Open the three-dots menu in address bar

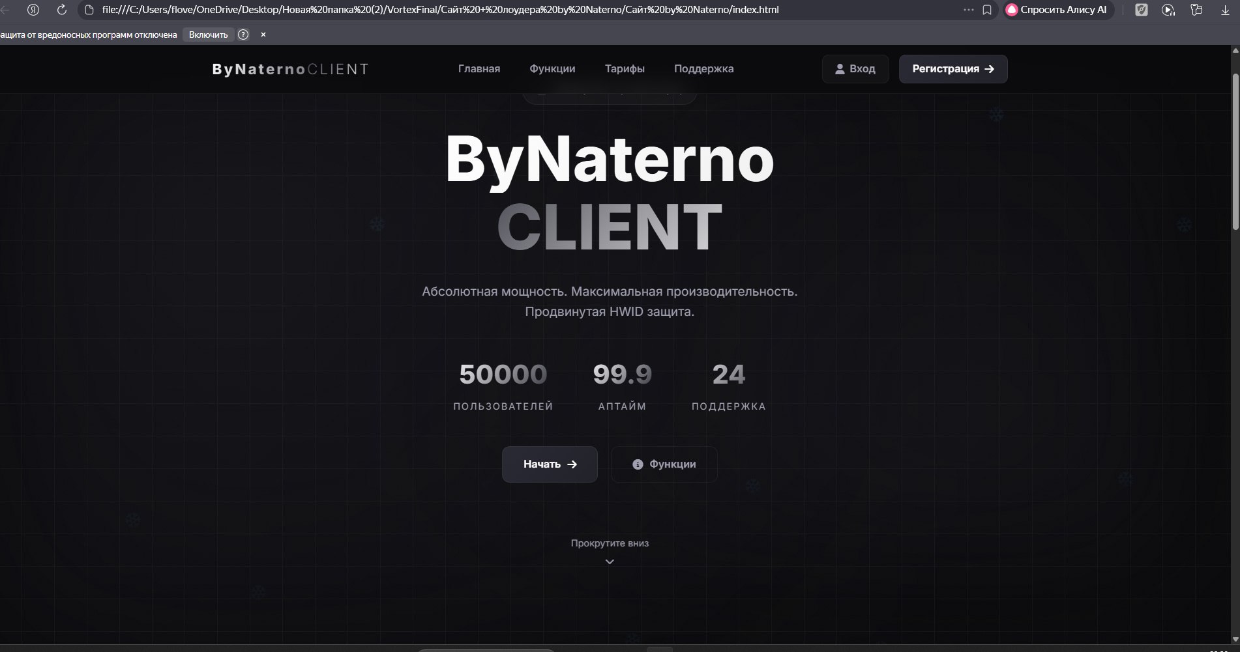(x=969, y=10)
